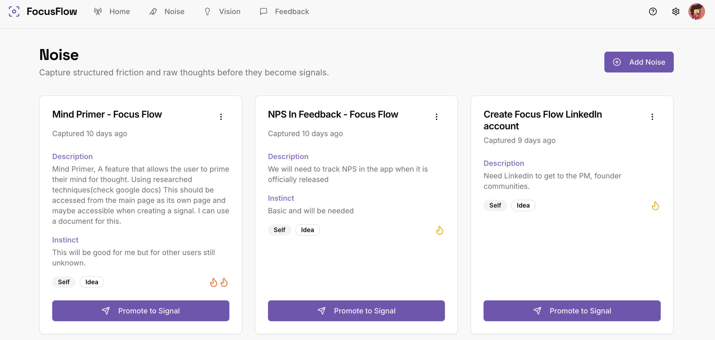Open the three-dot menu on Mind Primer card

pyautogui.click(x=221, y=117)
